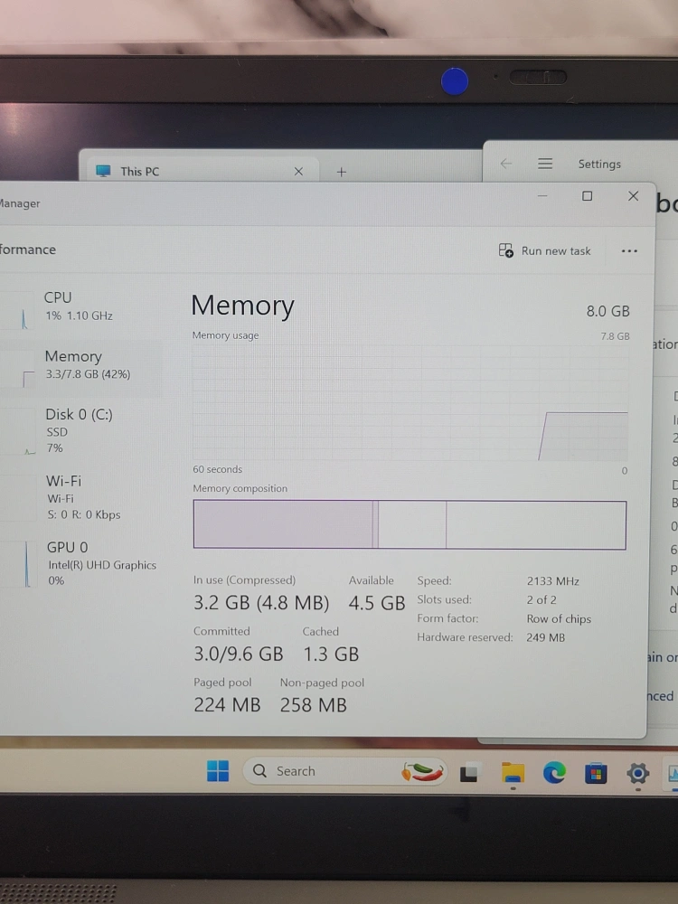
Task: Open Task View from the taskbar
Action: [x=469, y=773]
